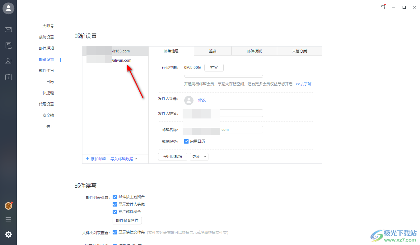Select 邮件读写 in settings menu
Image resolution: width=420 pixels, height=245 pixels.
[x=46, y=71]
